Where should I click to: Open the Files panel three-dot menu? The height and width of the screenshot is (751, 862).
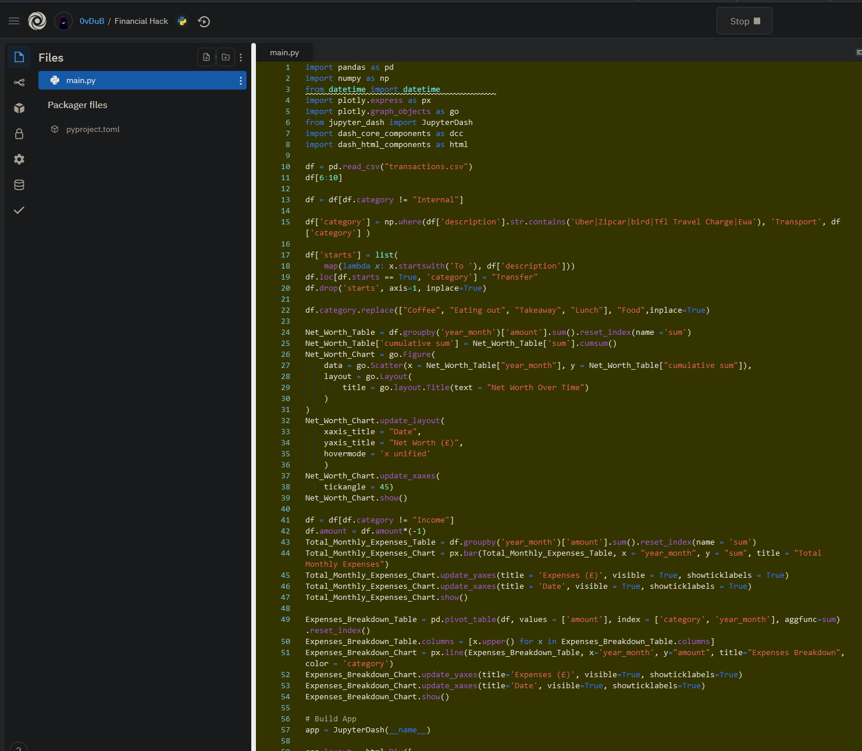coord(241,58)
